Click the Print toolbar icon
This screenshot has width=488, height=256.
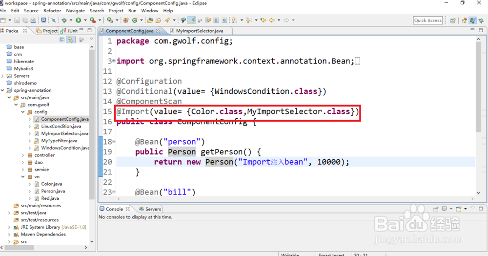coord(33,20)
